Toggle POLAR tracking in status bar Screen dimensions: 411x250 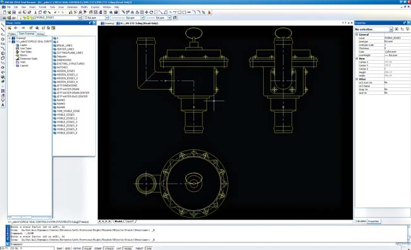coord(87,248)
